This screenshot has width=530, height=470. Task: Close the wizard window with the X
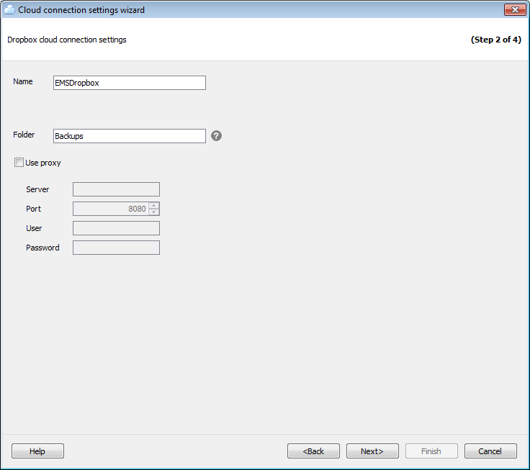coord(515,10)
